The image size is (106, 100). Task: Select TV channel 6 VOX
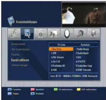pyautogui.click(x=61, y=70)
